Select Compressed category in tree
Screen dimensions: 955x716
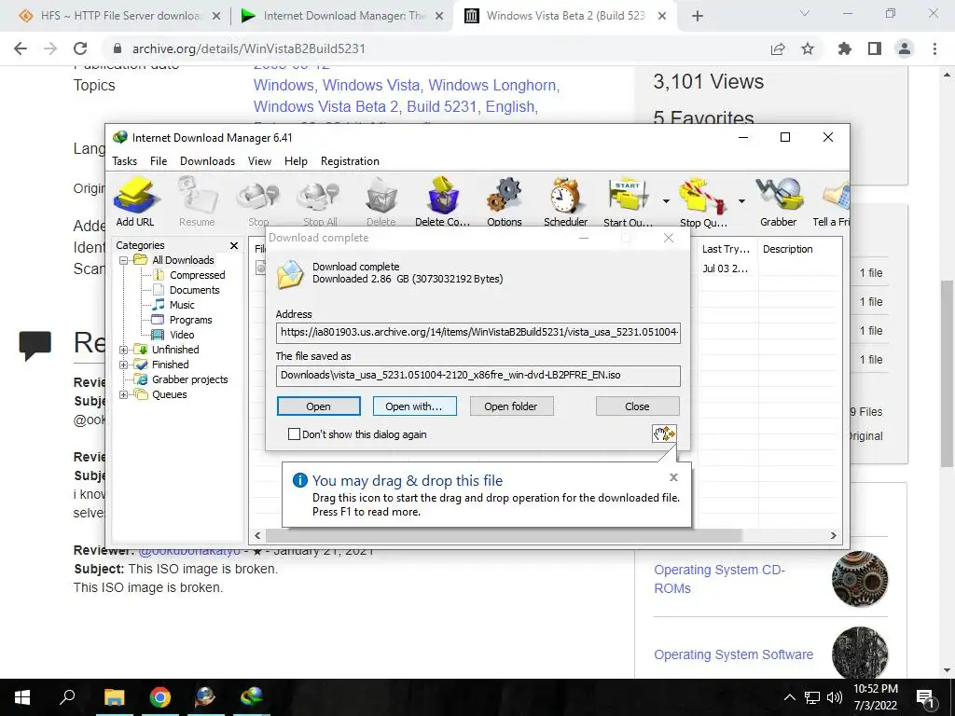click(x=197, y=275)
